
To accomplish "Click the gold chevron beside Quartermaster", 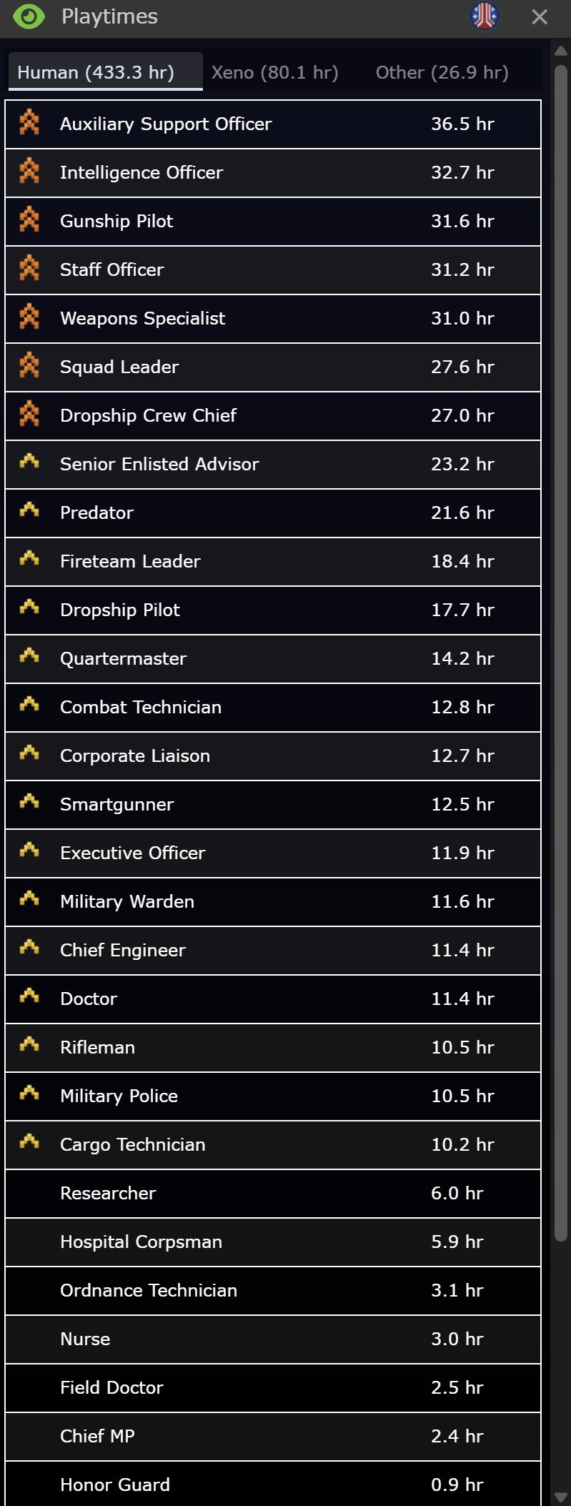I will click(29, 656).
